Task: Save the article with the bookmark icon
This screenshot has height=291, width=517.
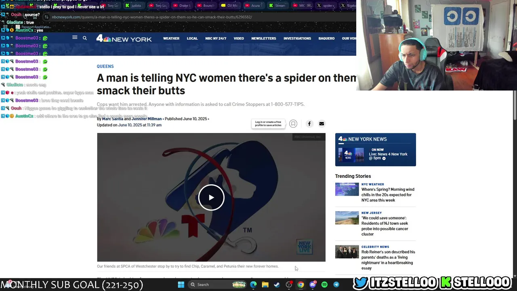Action: coord(293,124)
